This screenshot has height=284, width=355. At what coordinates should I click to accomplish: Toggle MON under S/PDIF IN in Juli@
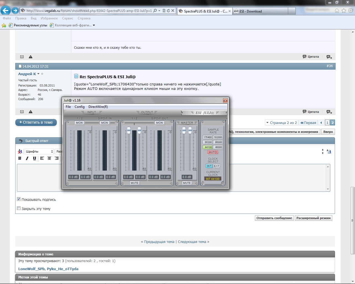[105, 123]
